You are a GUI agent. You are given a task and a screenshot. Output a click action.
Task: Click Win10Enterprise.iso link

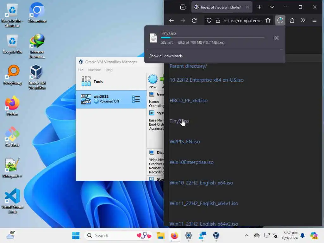191,162
